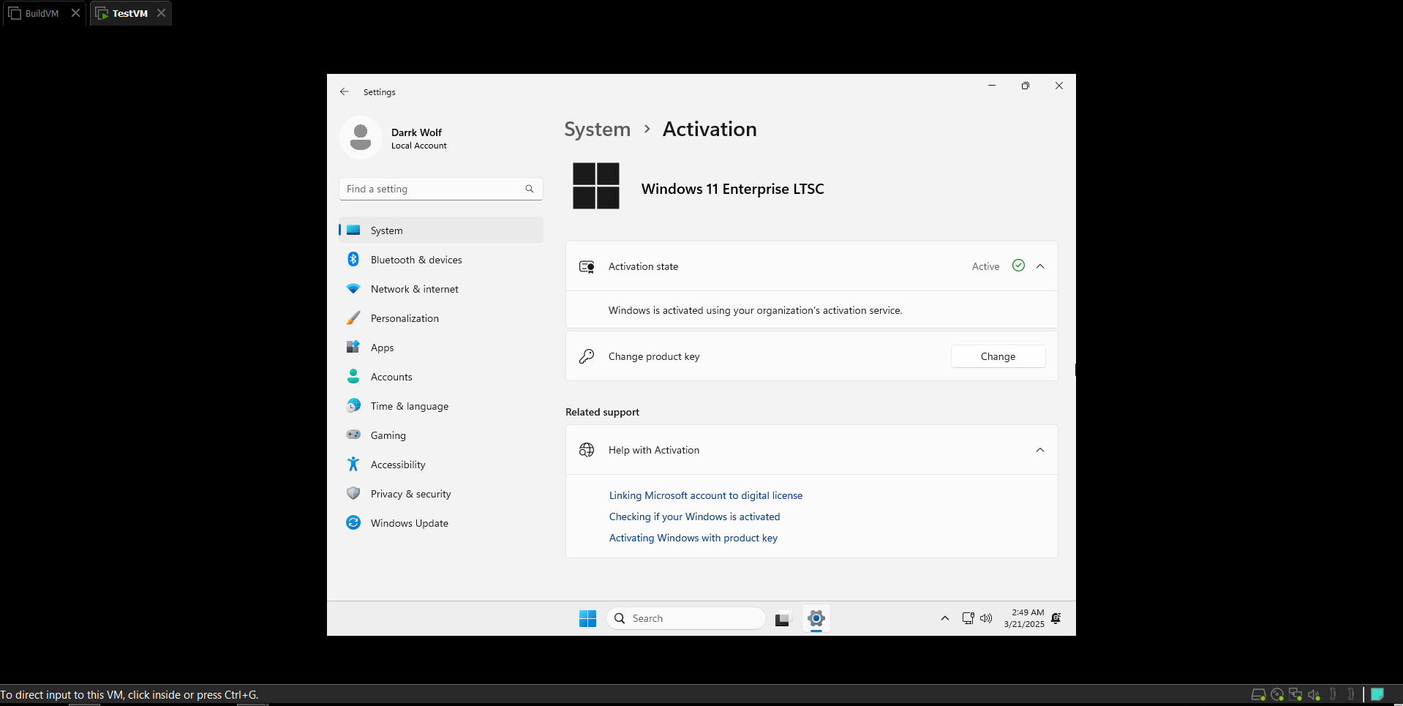Click the Privacy & security shield icon
Image resolution: width=1403 pixels, height=706 pixels.
[353, 493]
